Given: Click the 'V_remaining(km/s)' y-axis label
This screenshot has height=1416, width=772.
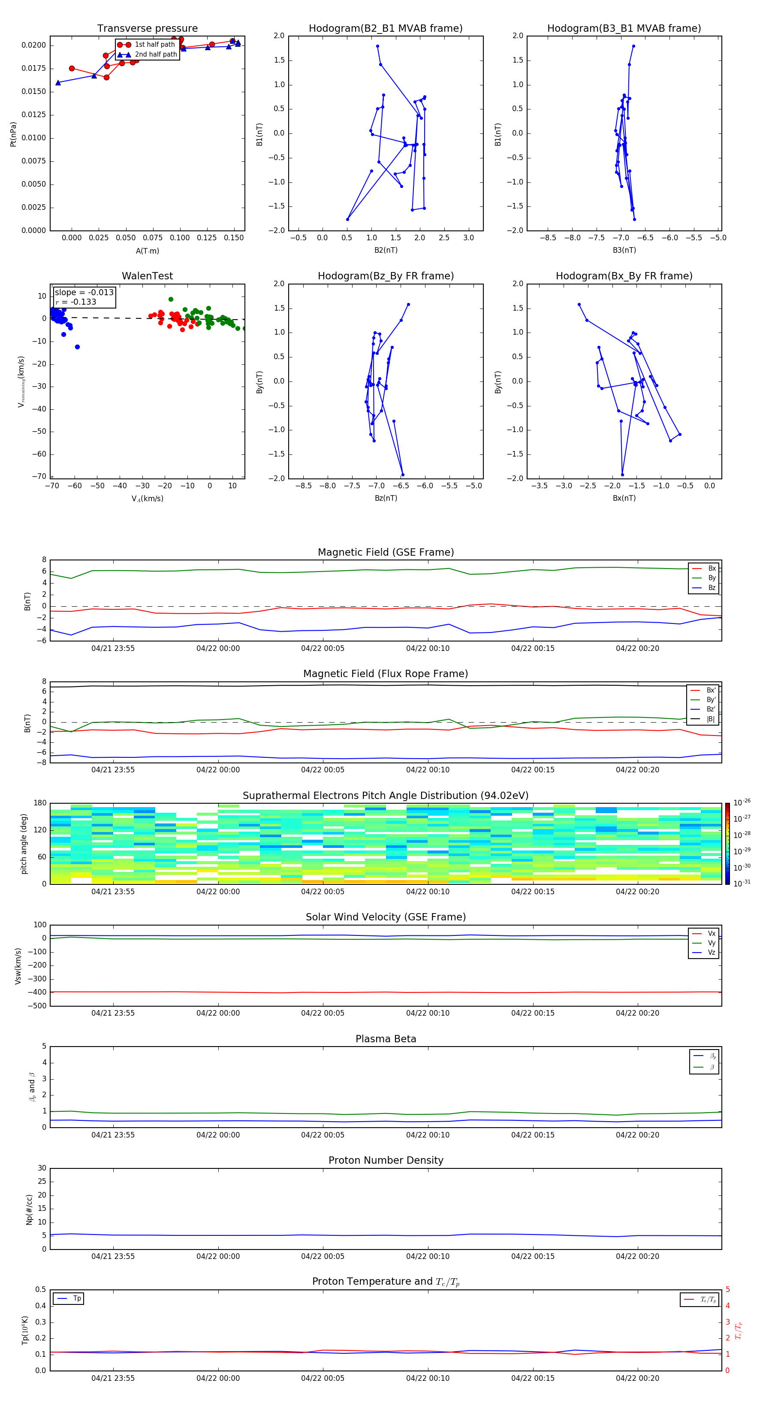Looking at the screenshot, I should [21, 382].
